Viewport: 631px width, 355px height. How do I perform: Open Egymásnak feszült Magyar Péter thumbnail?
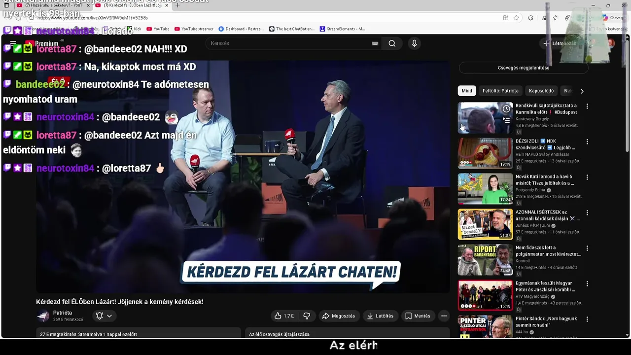click(485, 295)
